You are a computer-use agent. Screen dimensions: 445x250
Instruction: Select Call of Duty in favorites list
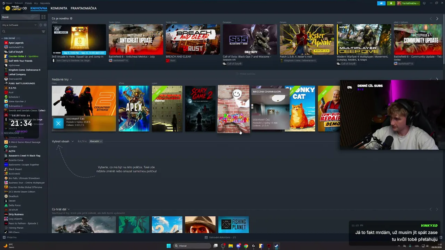(16, 52)
